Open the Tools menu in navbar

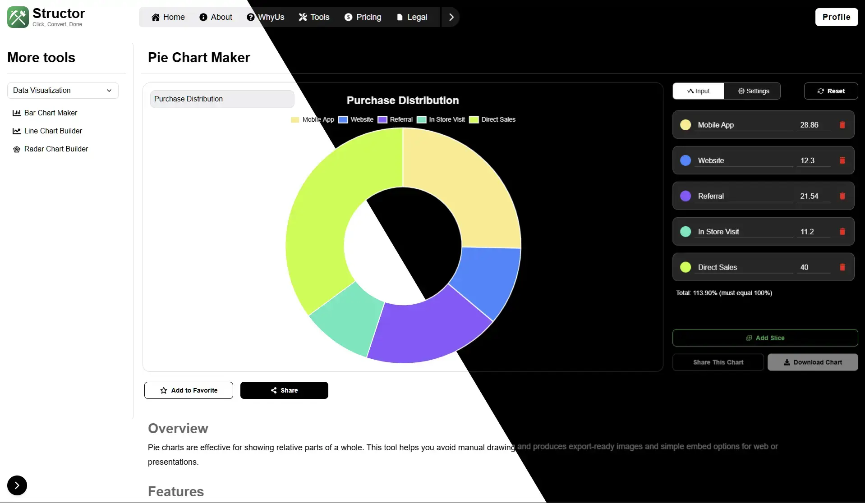pos(314,17)
